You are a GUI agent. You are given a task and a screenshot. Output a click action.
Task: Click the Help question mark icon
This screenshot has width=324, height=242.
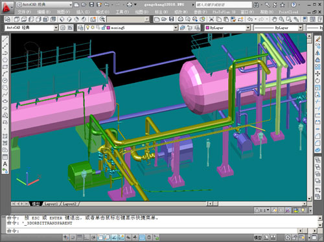(x=294, y=5)
